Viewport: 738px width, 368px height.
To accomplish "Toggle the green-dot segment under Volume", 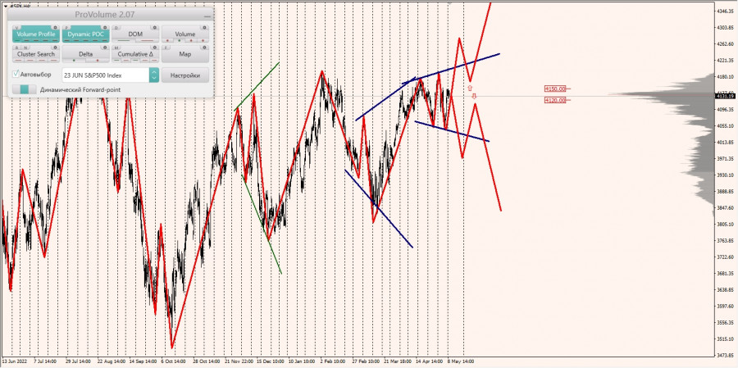I will [180, 40].
